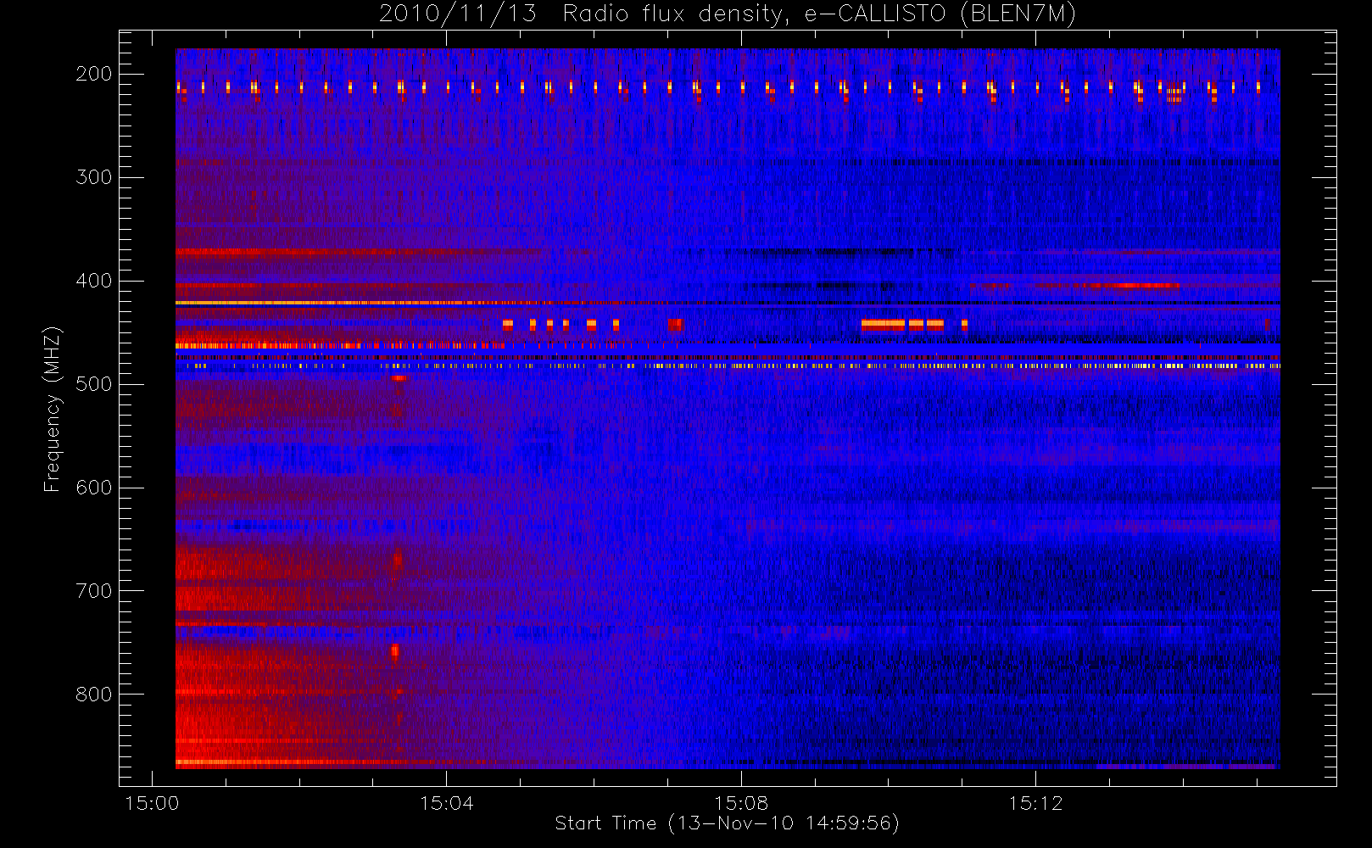The height and width of the screenshot is (848, 1372).
Task: Click the 15:04 time tick label
Action: coord(447,803)
